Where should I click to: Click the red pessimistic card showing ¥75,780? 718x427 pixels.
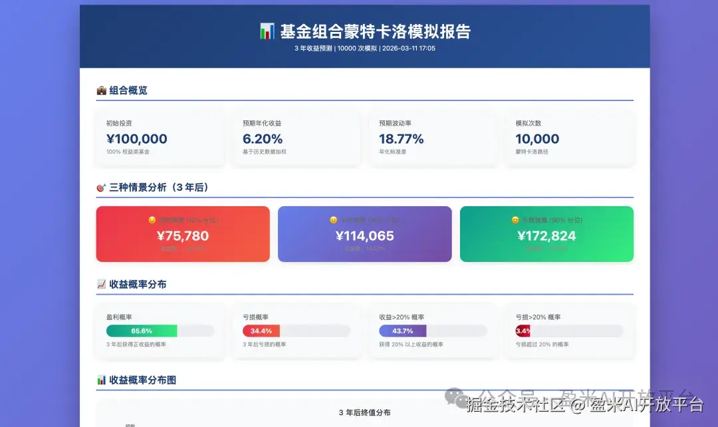[183, 233]
